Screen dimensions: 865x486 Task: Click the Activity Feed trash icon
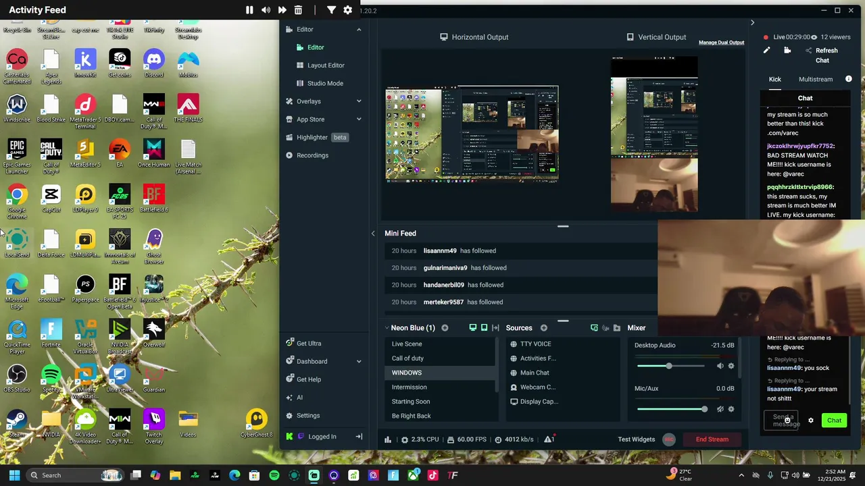[x=298, y=10]
